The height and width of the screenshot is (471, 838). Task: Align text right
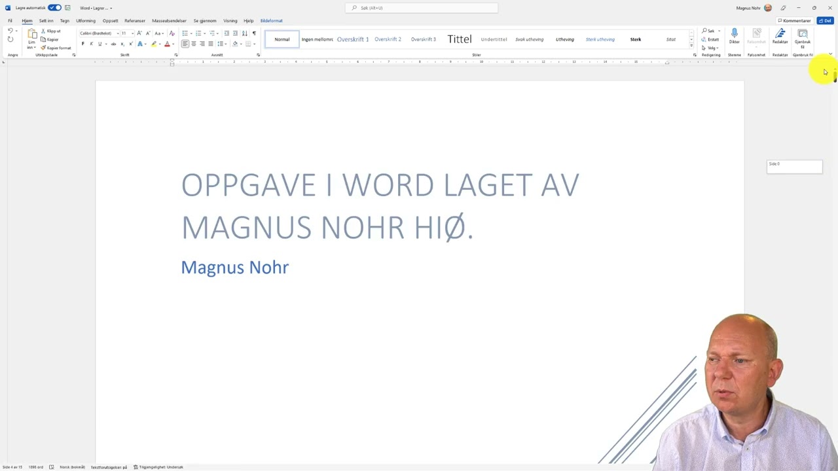[x=202, y=44]
